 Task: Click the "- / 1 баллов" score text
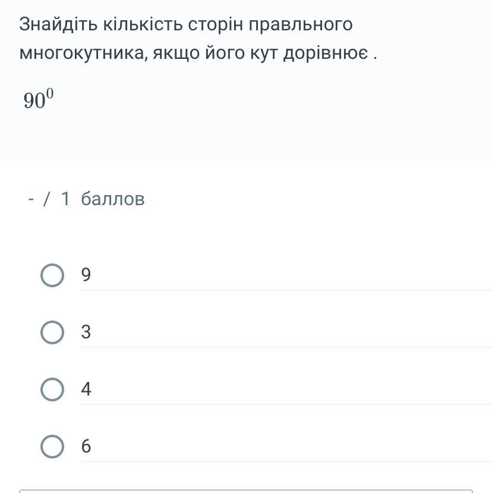pos(86,199)
